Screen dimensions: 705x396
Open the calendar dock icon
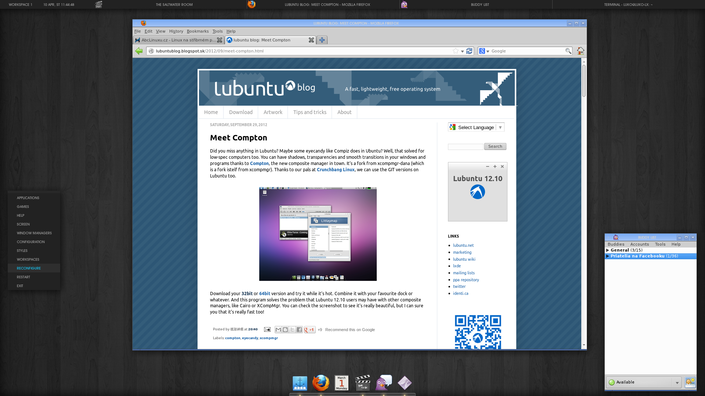[341, 383]
